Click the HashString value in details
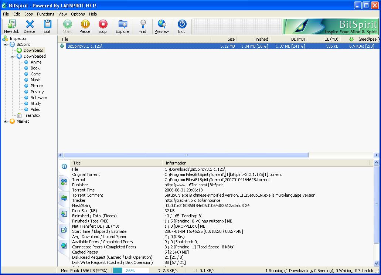This screenshot has width=381, height=275. click(207, 206)
